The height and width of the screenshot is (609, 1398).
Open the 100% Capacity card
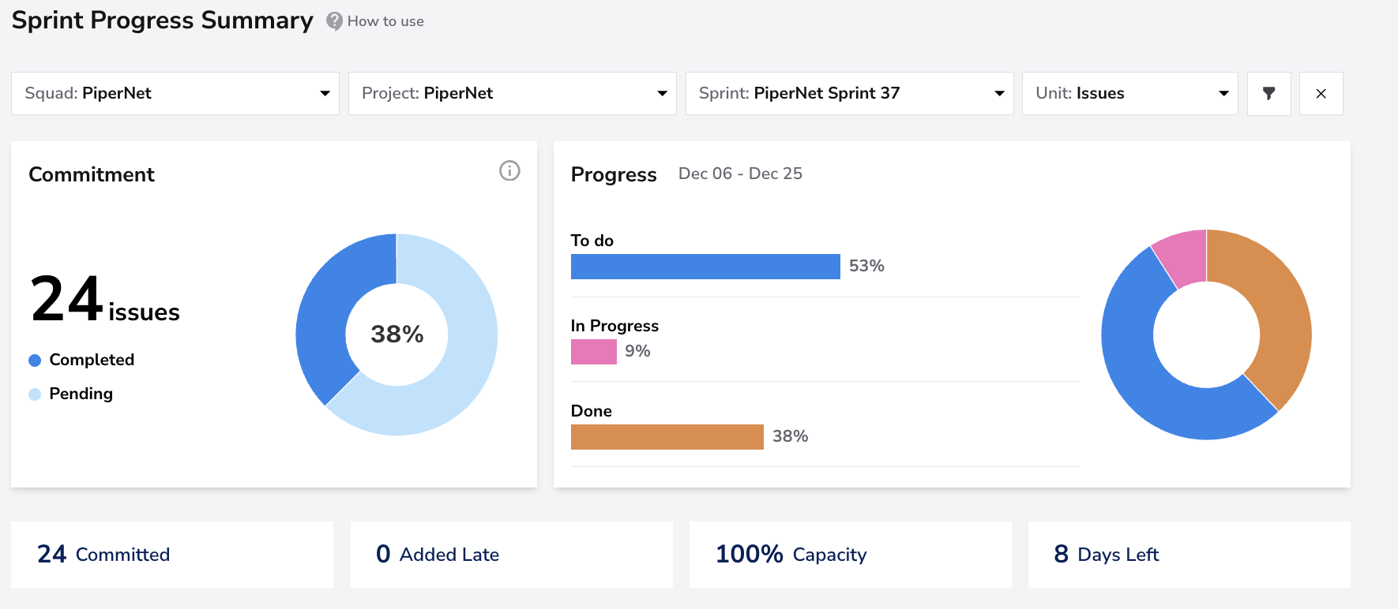pos(851,555)
